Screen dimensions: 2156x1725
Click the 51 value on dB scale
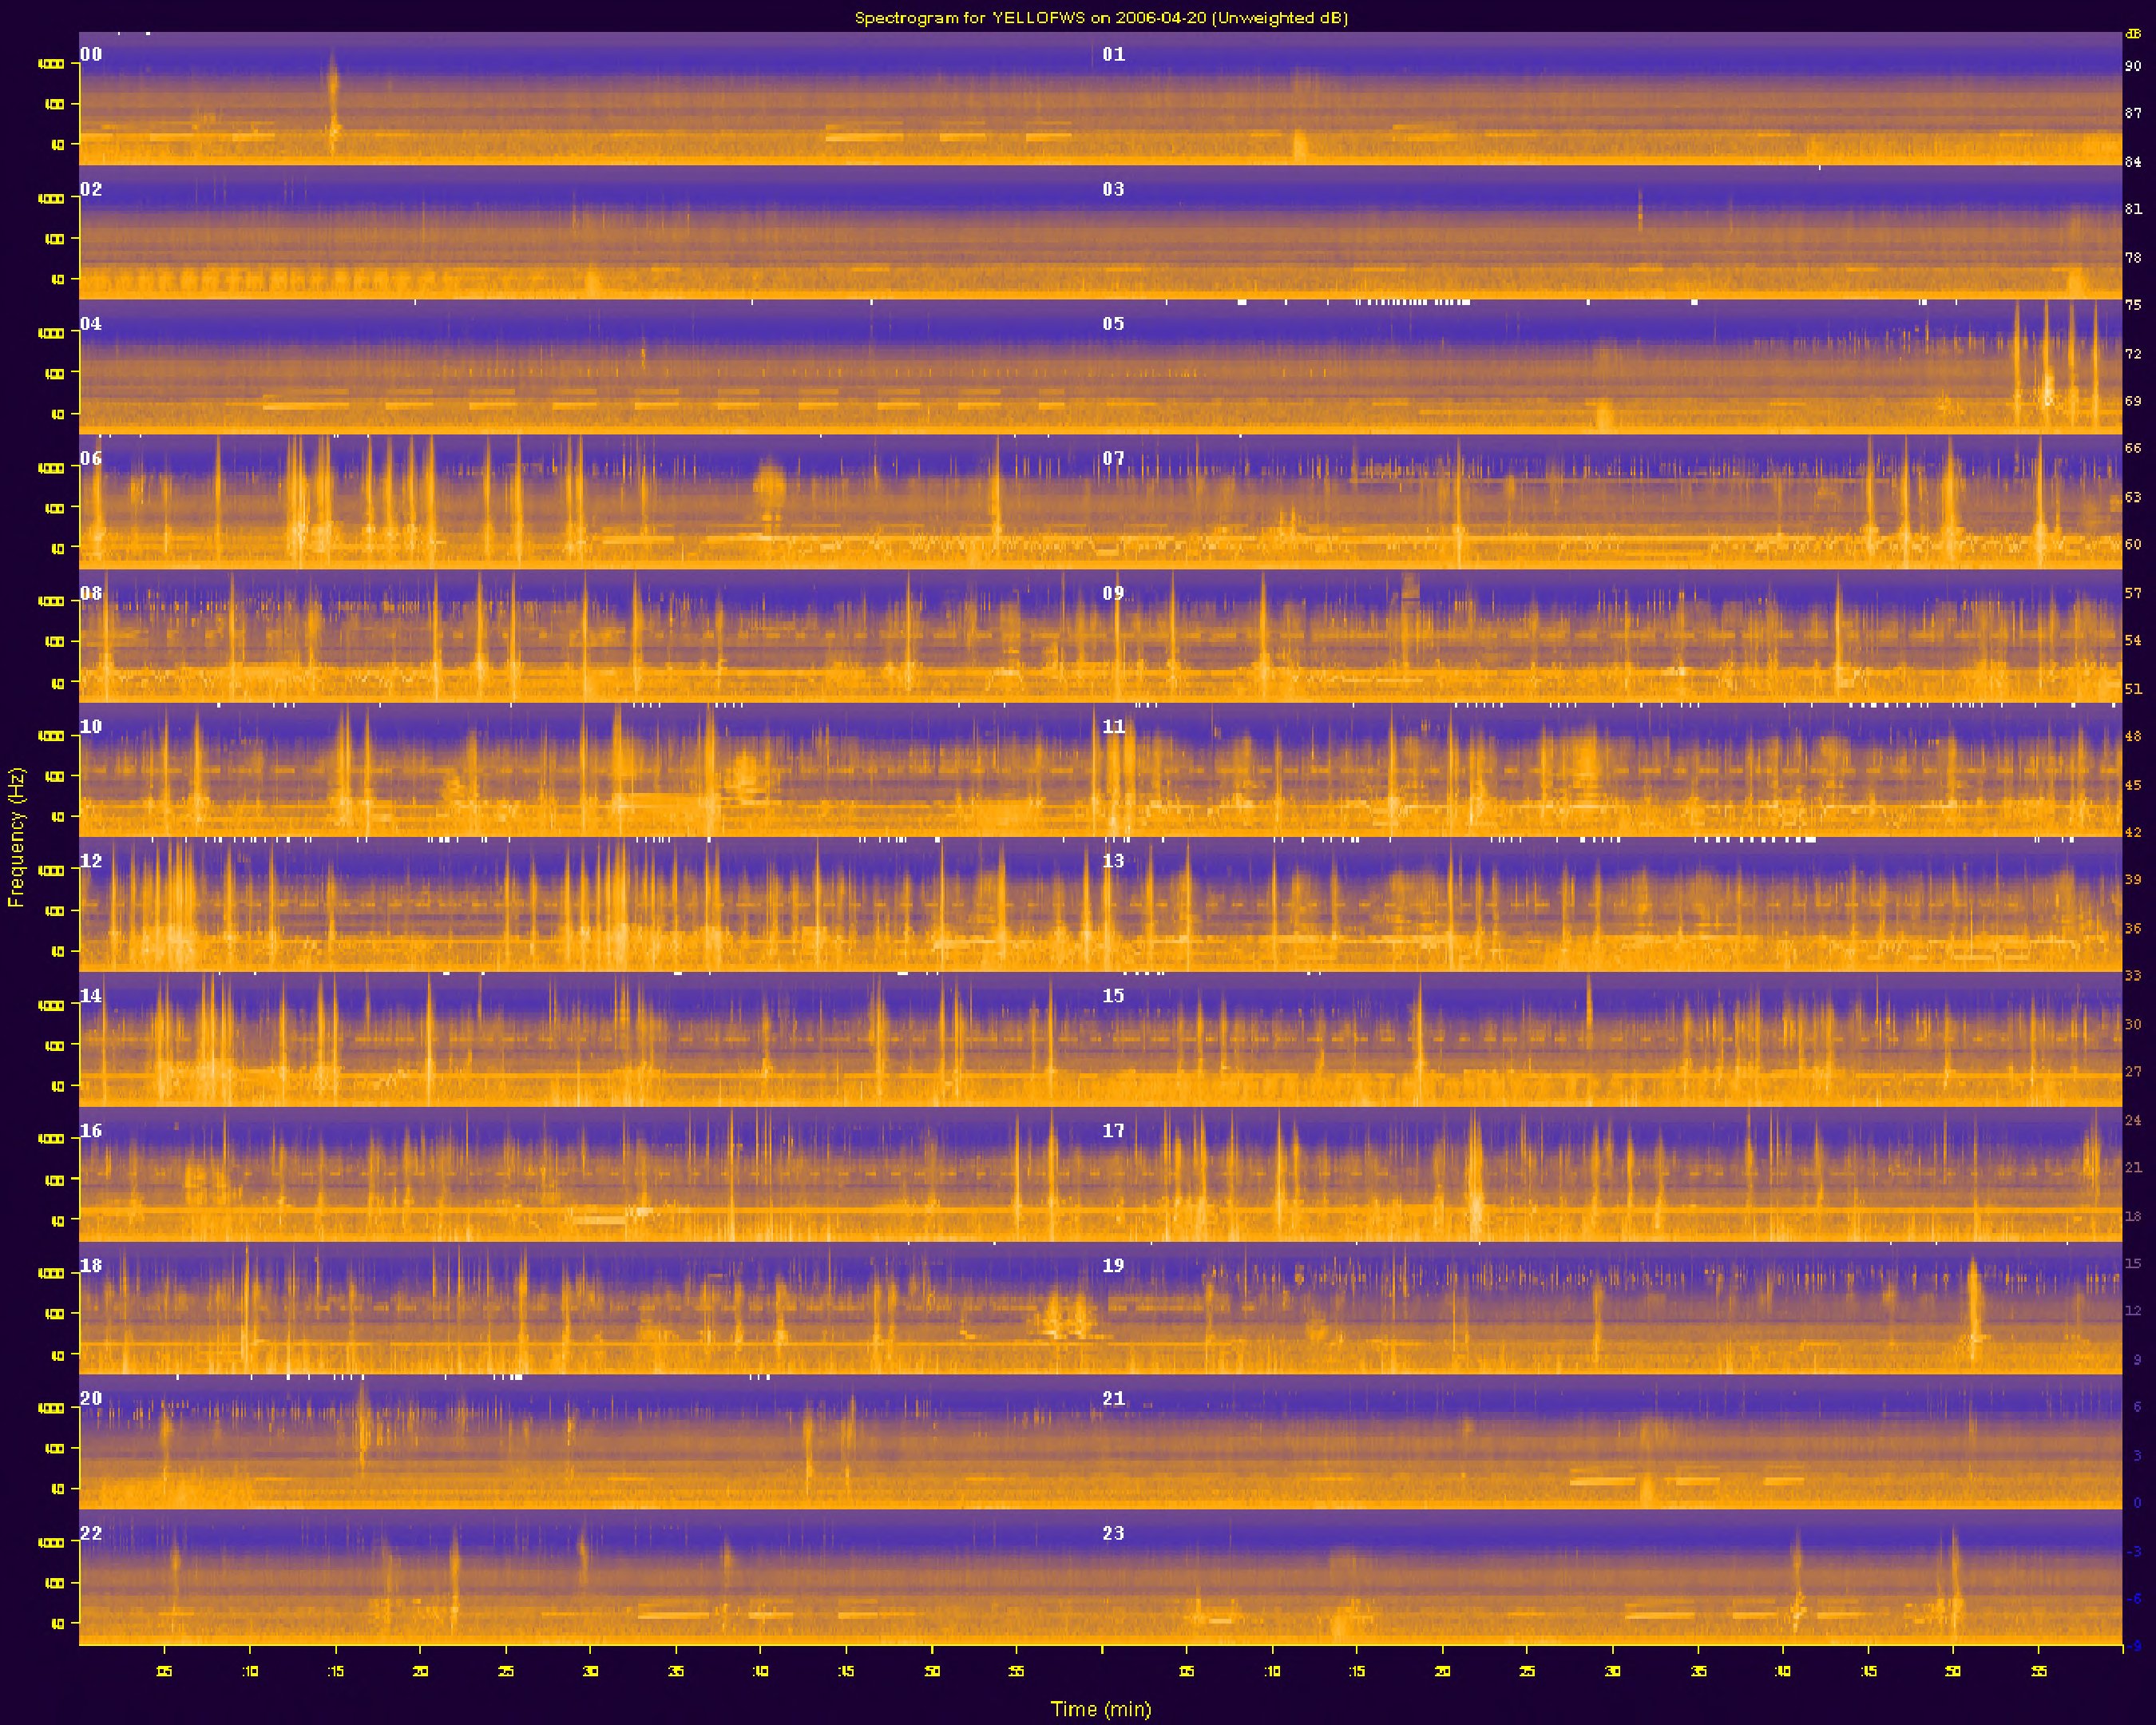click(2133, 688)
